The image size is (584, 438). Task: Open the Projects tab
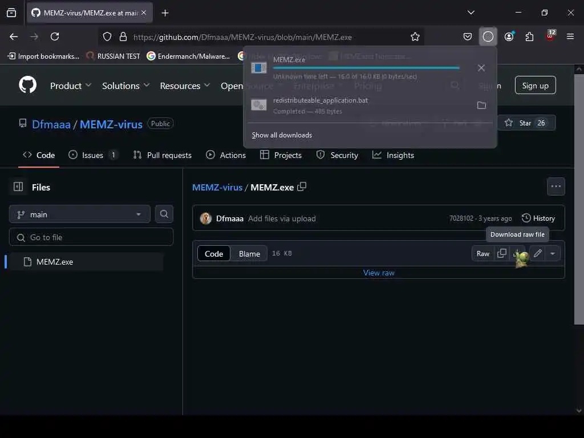(x=281, y=155)
